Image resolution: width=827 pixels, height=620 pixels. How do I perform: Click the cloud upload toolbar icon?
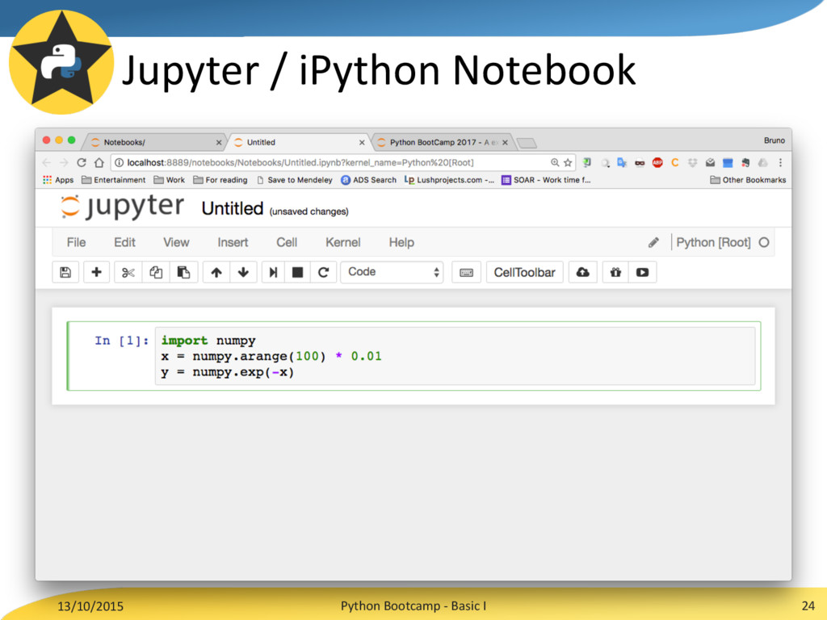582,272
